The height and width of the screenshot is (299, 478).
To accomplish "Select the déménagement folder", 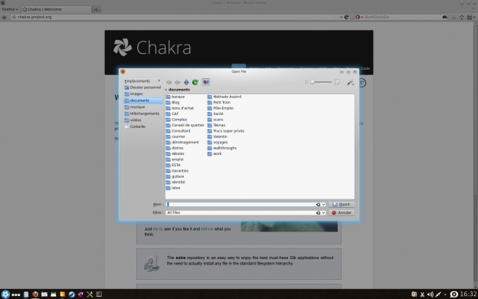I will tap(182, 143).
